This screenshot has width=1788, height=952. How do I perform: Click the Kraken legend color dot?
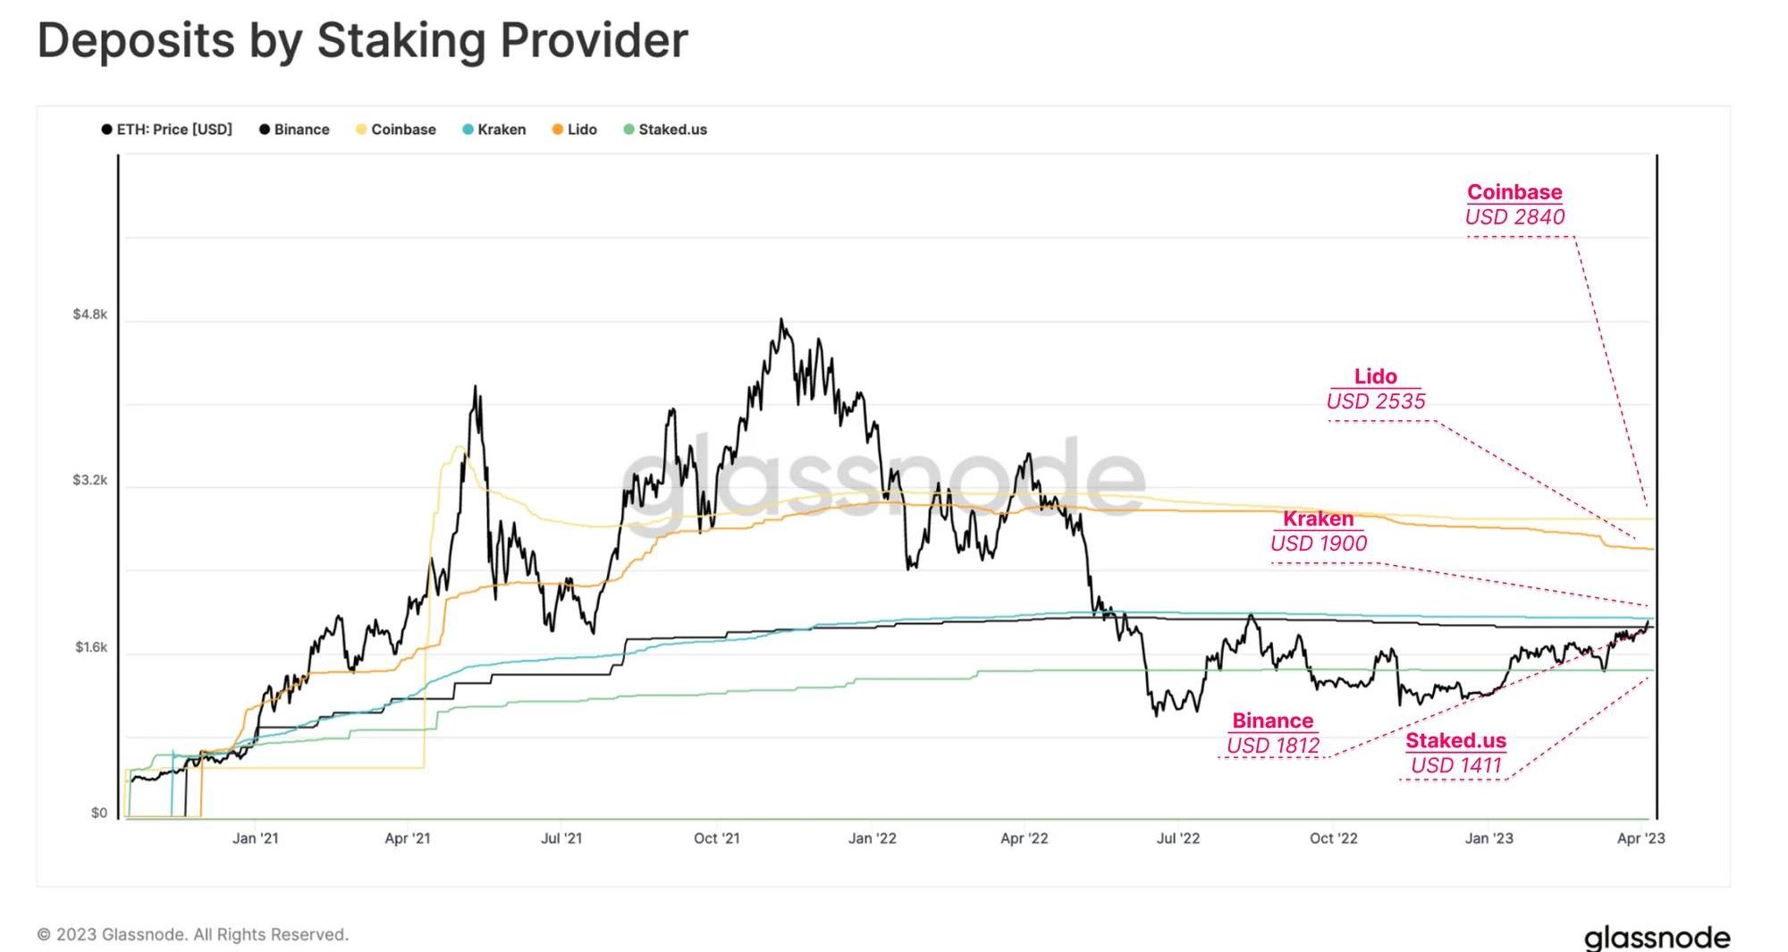[x=468, y=130]
